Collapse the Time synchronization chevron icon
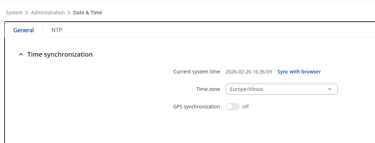 pyautogui.click(x=21, y=55)
